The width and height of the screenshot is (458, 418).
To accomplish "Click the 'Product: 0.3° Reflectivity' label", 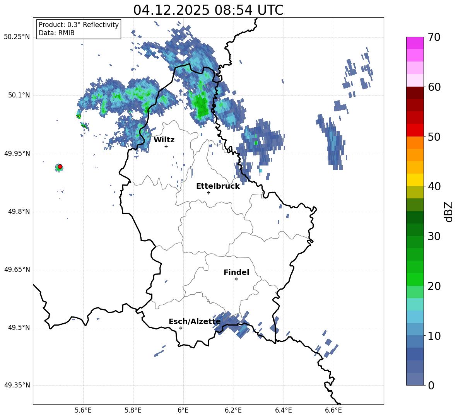I will (79, 25).
